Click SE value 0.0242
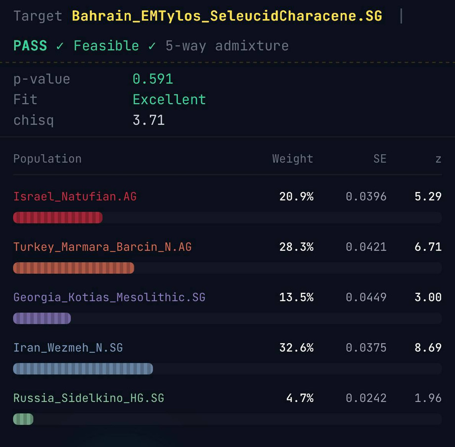Viewport: 455px width, 447px height. tap(366, 398)
